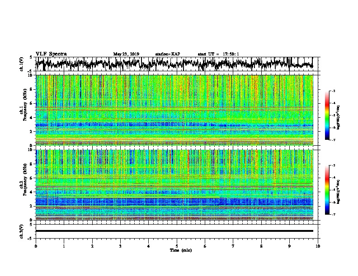Click the VLF Spectra title text
Viewport: 358px width, 276px height.
click(51, 54)
